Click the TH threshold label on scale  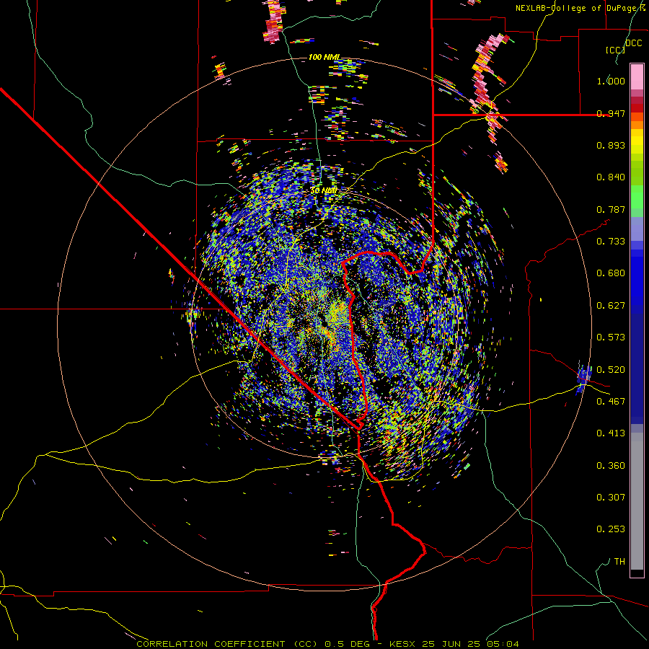(x=619, y=562)
